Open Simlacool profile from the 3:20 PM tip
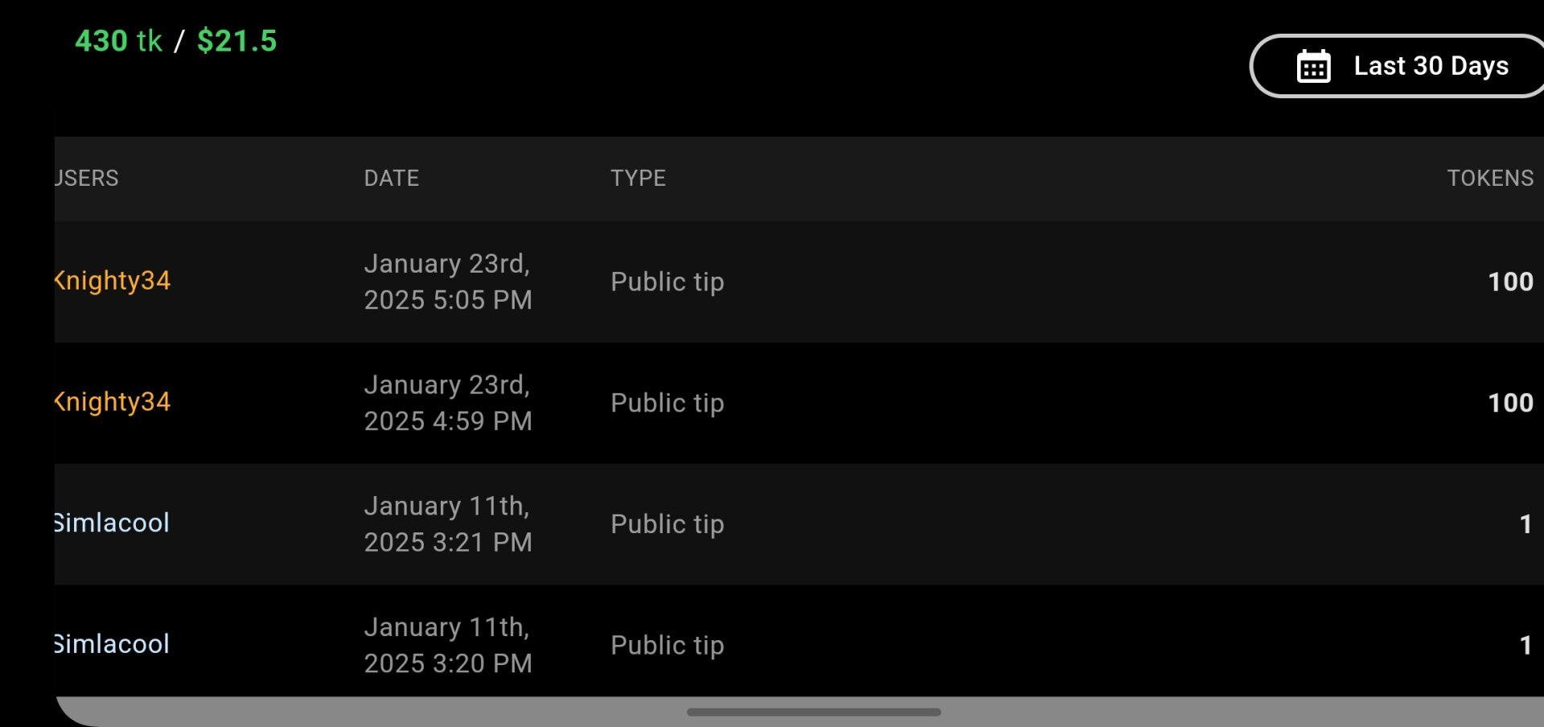This screenshot has width=1544, height=727. 112,644
